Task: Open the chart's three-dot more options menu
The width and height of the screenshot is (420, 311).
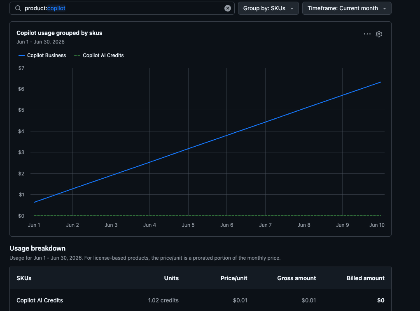Action: (367, 34)
